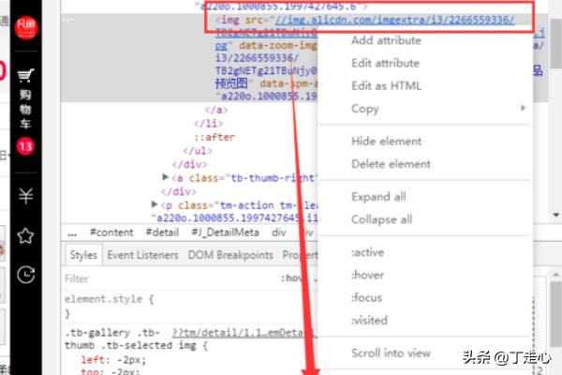
Task: Select Delete element in context menu
Action: pyautogui.click(x=391, y=164)
